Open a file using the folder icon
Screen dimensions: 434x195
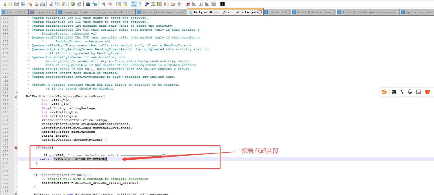pos(10,4)
